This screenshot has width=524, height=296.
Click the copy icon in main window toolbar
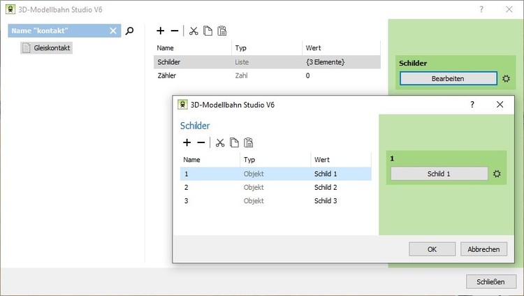point(208,31)
